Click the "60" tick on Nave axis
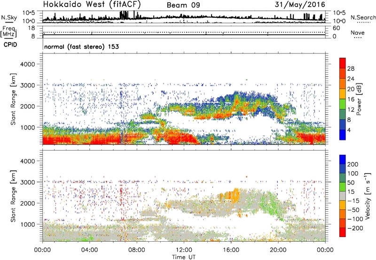Viewport: 376px width, 260px height. coord(336,28)
